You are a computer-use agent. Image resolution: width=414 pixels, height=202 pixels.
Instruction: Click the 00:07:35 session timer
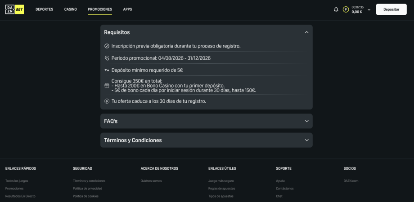(x=357, y=7)
